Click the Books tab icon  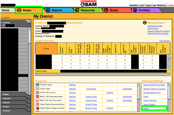[x=106, y=10]
